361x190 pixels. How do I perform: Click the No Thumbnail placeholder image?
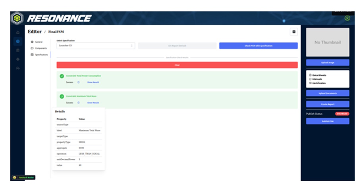[x=328, y=42]
